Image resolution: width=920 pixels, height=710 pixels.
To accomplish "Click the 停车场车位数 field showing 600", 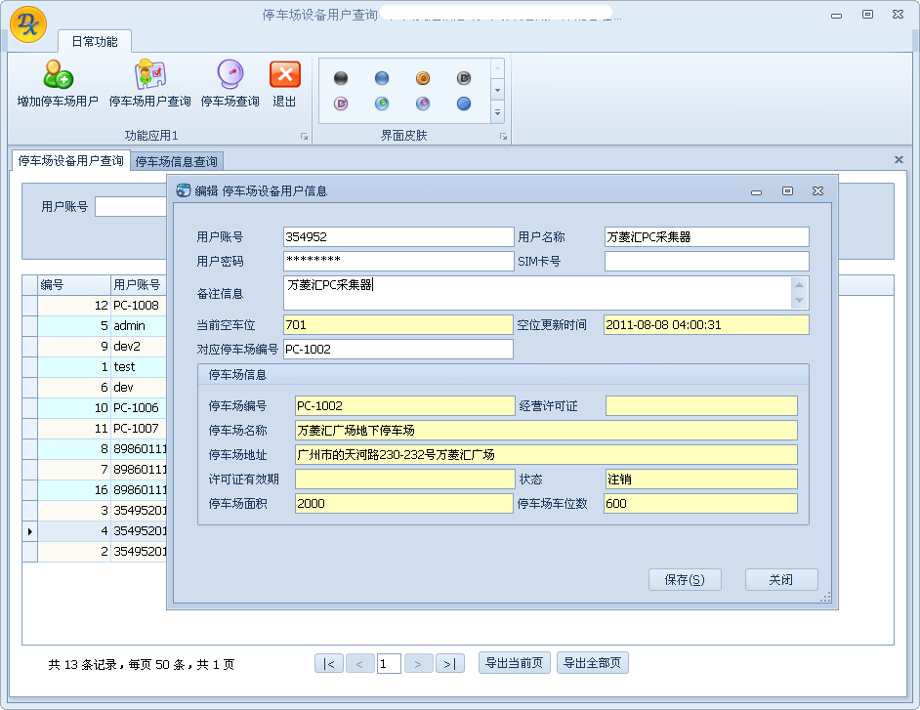I will pos(700,504).
